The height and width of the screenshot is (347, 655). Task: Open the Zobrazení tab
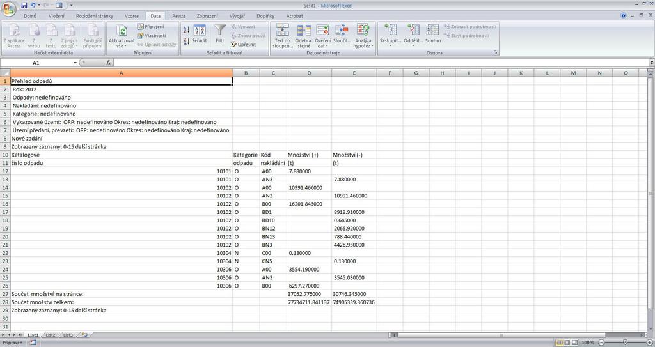pos(207,16)
